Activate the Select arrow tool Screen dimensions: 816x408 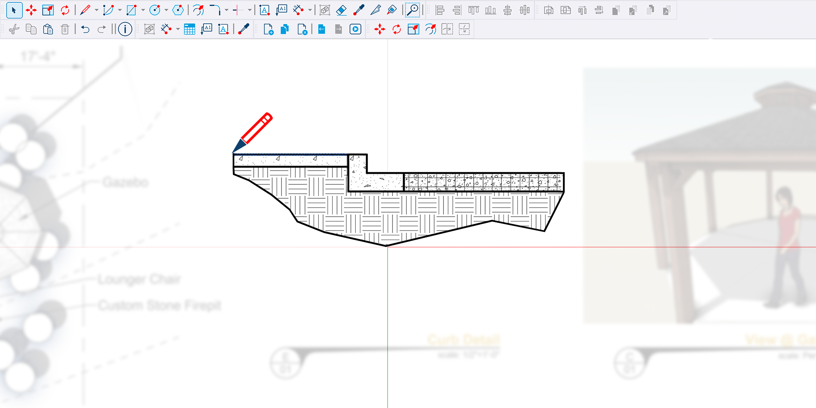pos(14,10)
